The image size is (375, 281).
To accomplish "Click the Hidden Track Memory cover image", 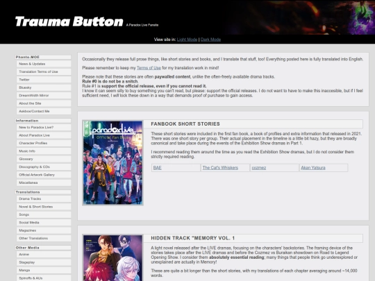I will click(x=112, y=258).
